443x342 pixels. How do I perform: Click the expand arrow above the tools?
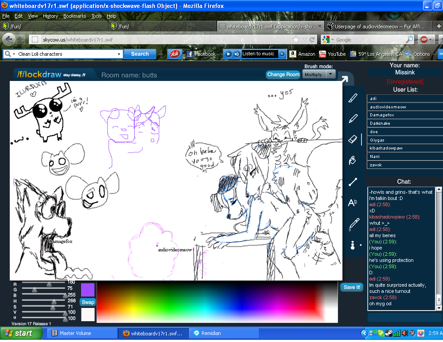[x=344, y=79]
